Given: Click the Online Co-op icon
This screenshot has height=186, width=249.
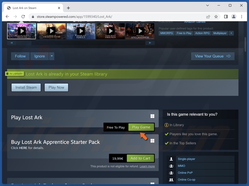Looking at the screenshot, I should [x=171, y=180].
